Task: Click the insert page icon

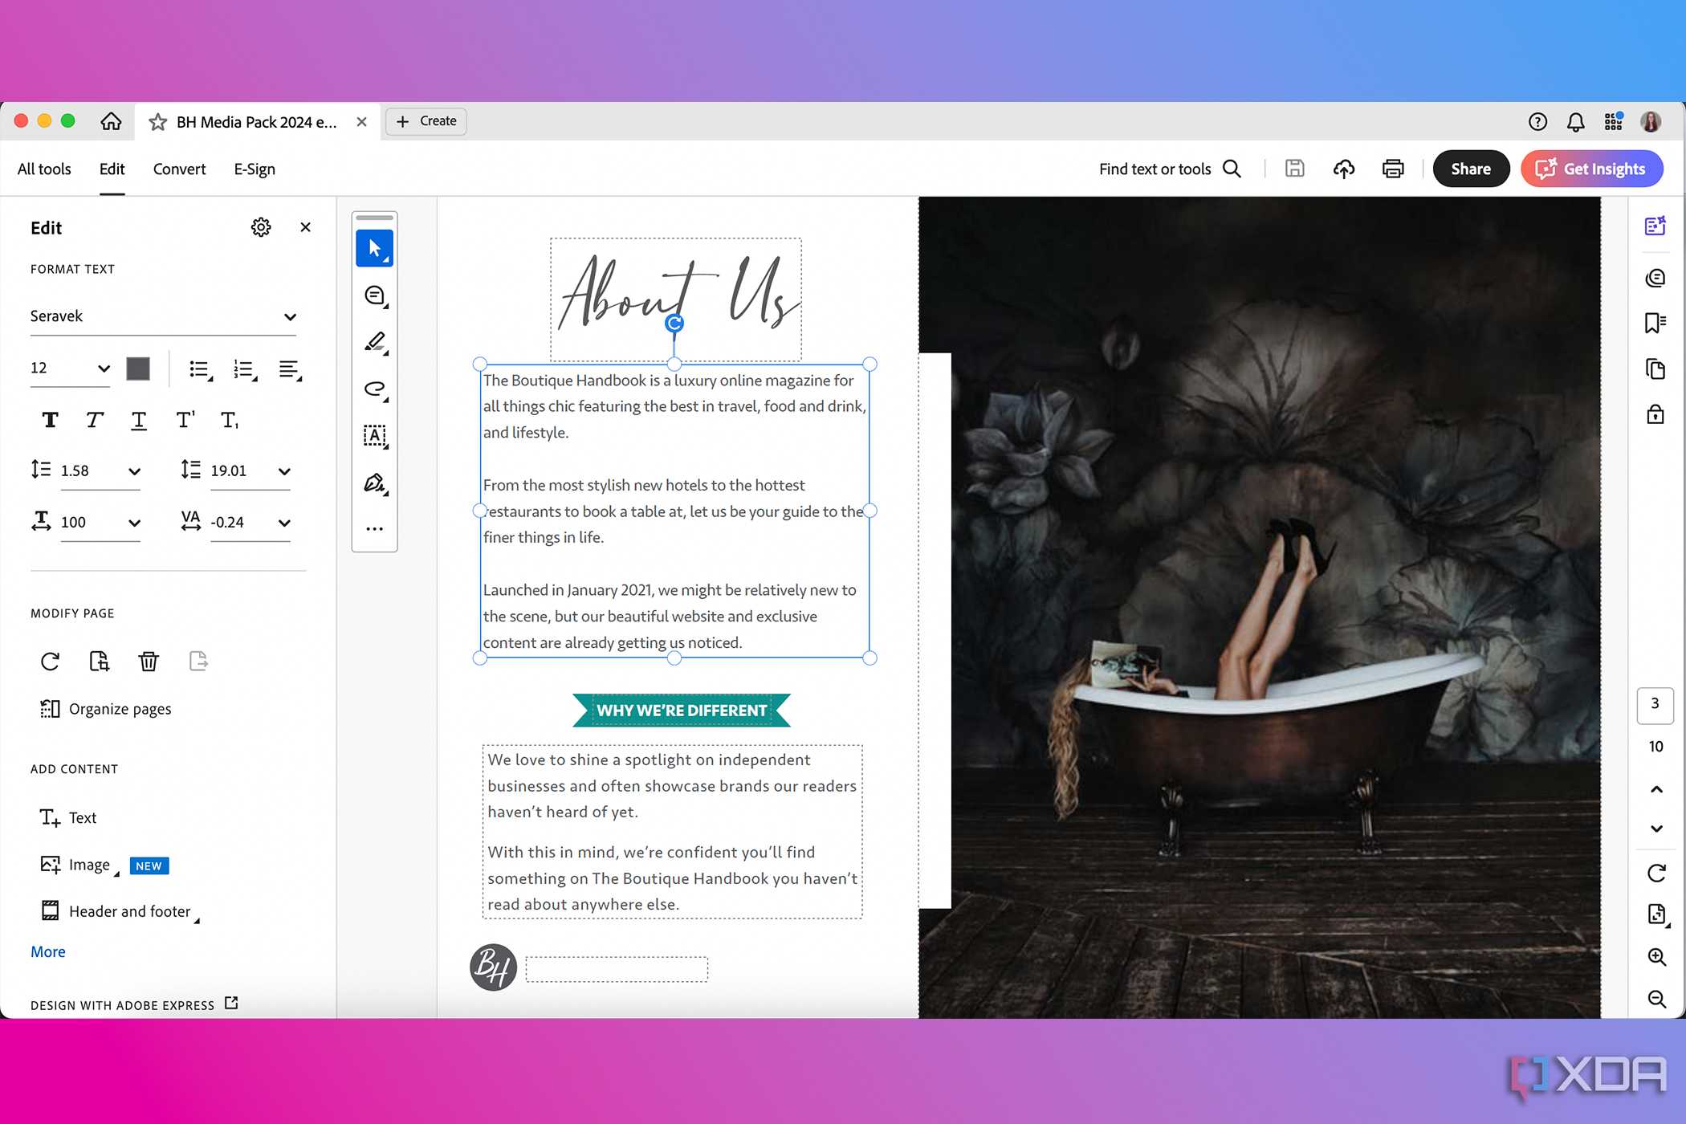Action: coord(100,661)
